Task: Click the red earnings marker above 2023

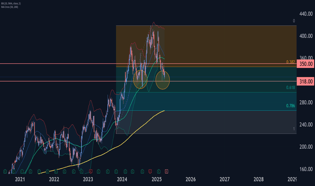Action: click(91, 171)
